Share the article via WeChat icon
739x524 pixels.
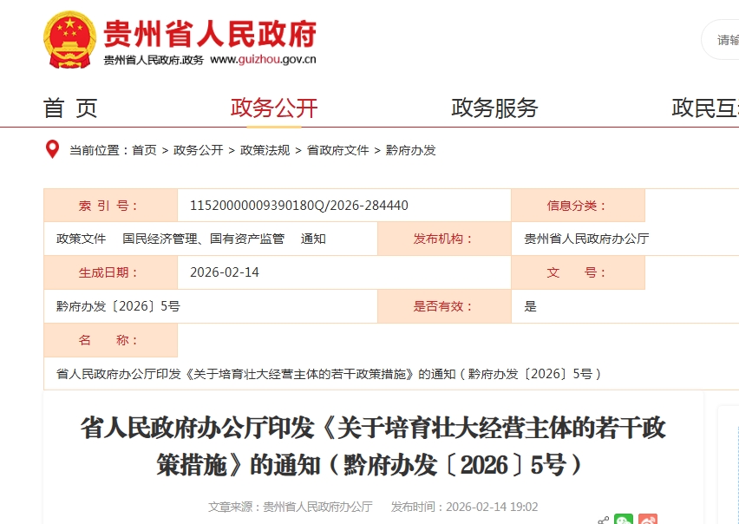pos(624,520)
